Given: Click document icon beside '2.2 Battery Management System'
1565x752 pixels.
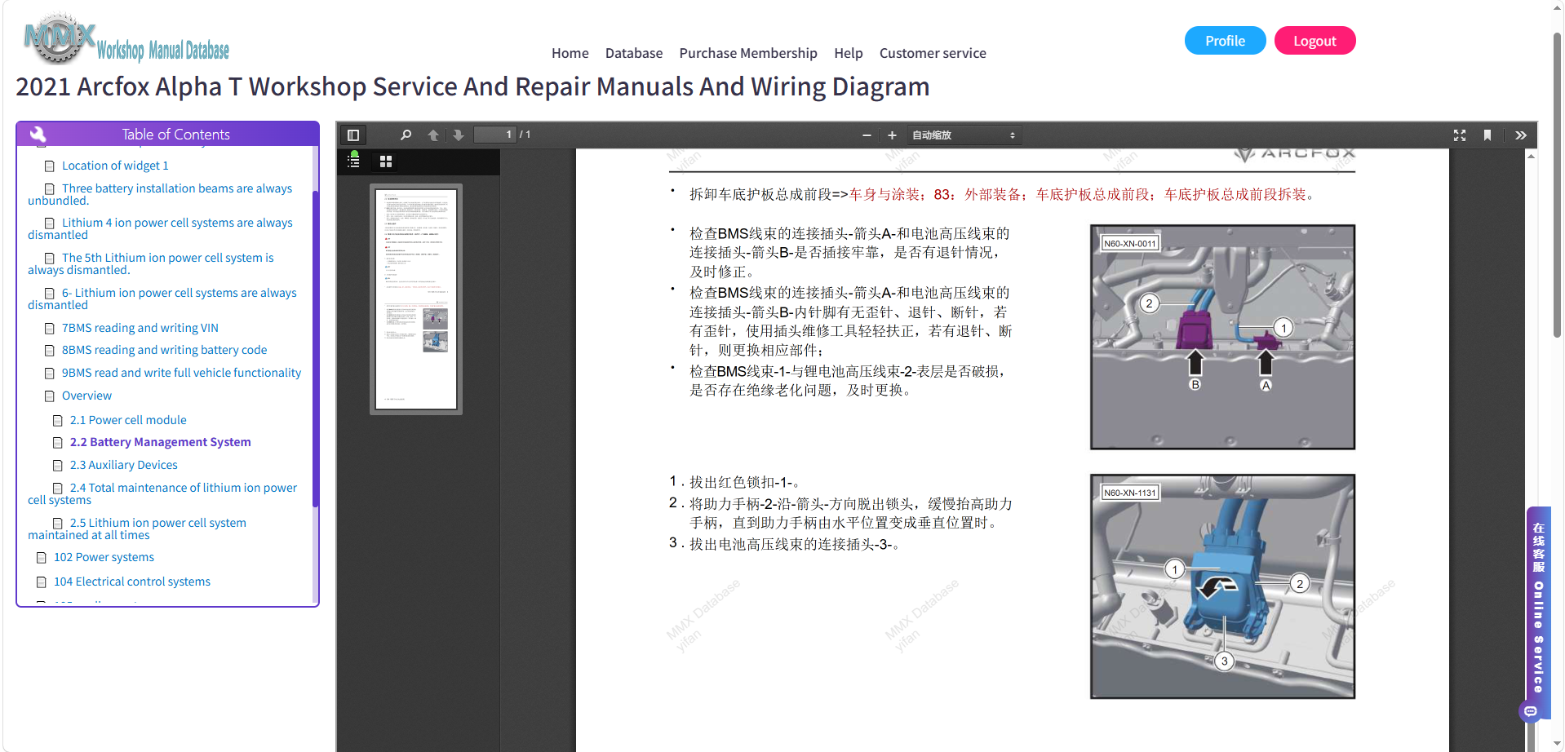Looking at the screenshot, I should pos(58,443).
